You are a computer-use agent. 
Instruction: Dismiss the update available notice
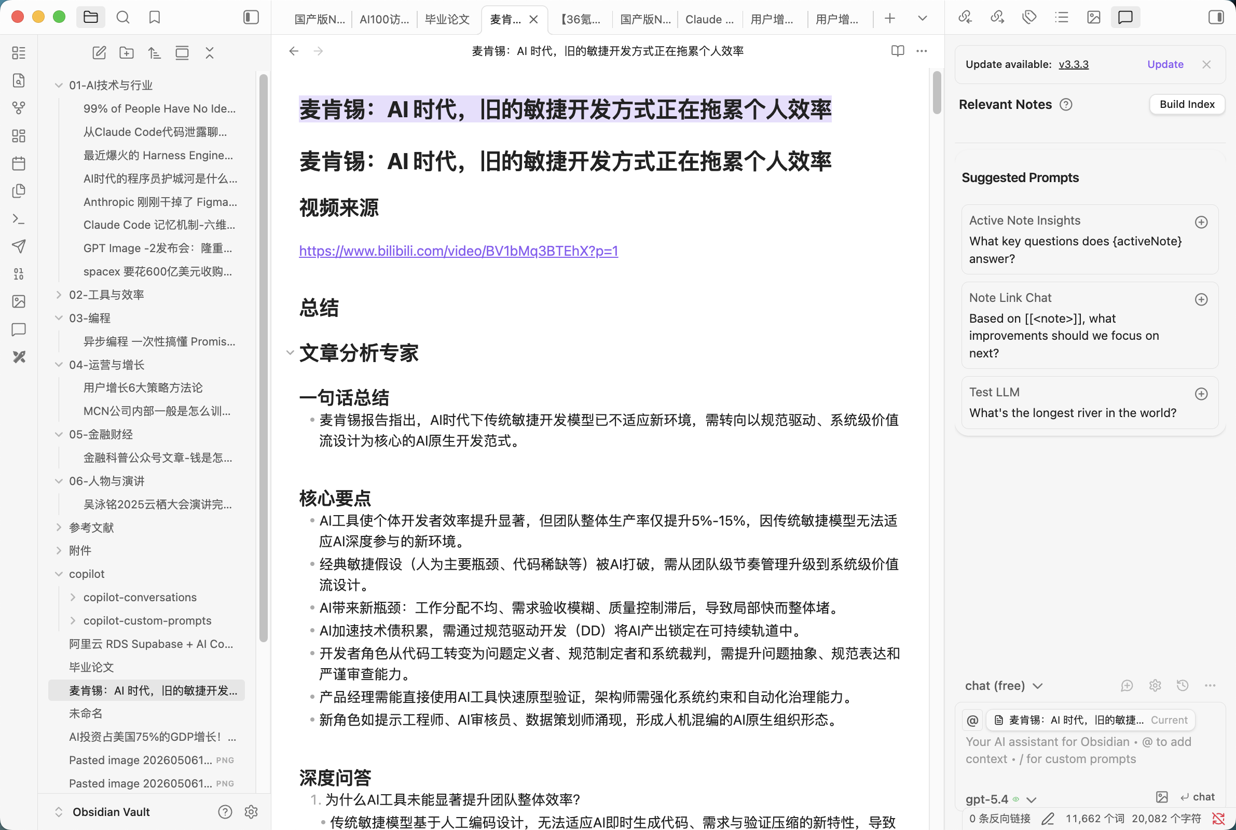point(1206,64)
